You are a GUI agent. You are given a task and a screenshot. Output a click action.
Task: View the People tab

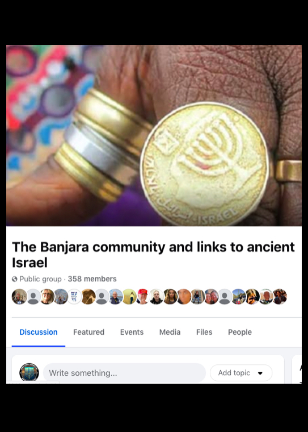click(x=240, y=332)
